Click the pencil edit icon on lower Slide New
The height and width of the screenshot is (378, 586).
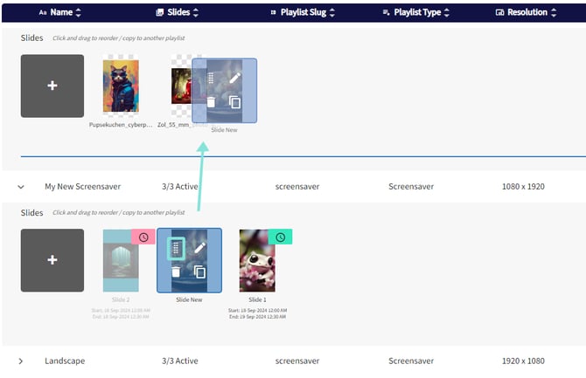[x=200, y=248]
